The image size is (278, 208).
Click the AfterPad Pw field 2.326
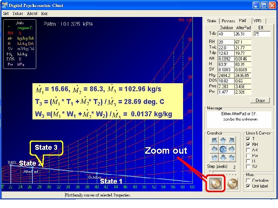243,92
